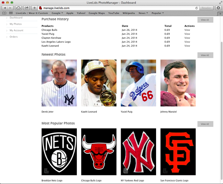Open the News bookmarks dropdown
Viewport: 223px width, 184px height.
point(143,13)
